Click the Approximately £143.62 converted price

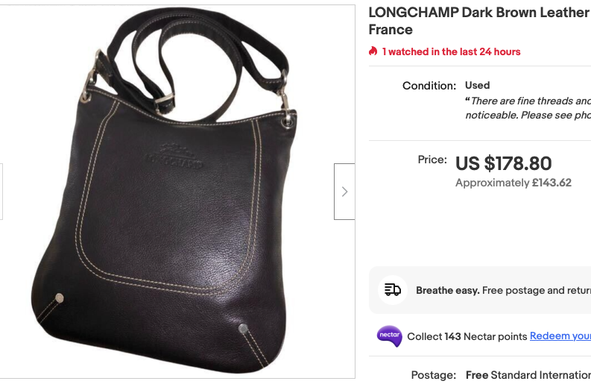[513, 183]
